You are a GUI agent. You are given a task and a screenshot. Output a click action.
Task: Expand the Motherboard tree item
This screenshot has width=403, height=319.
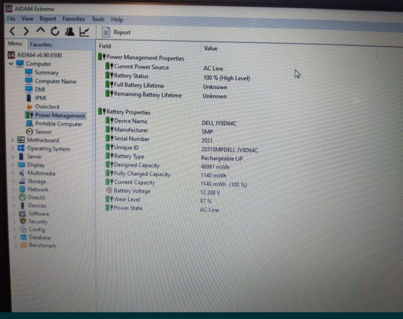[13, 140]
